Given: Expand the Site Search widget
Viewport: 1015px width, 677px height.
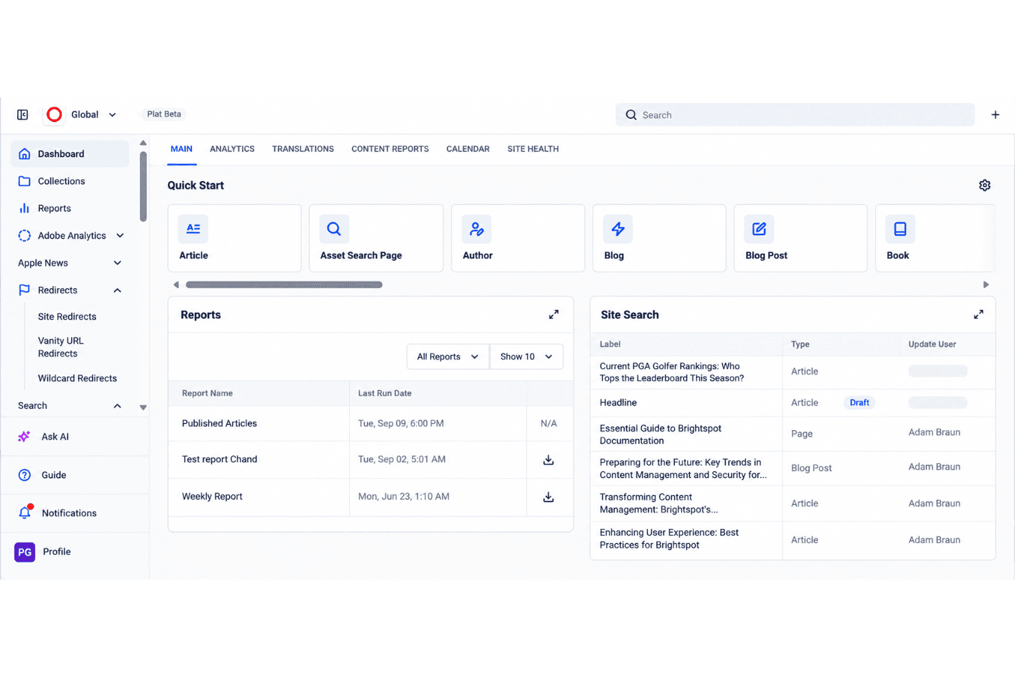Looking at the screenshot, I should [979, 315].
